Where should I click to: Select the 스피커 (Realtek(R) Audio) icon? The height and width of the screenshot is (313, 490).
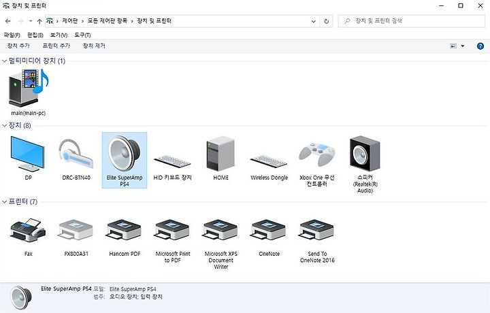(x=365, y=153)
